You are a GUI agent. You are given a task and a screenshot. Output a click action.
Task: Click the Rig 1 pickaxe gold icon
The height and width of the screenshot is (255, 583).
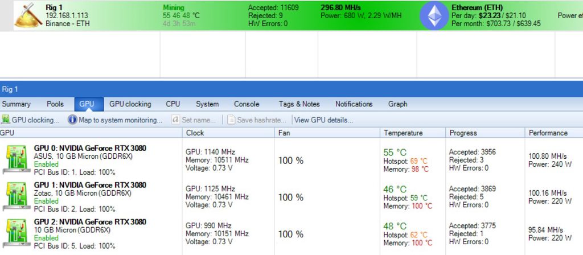[28, 15]
